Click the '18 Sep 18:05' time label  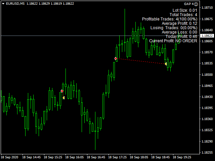pyautogui.click(x=139, y=157)
